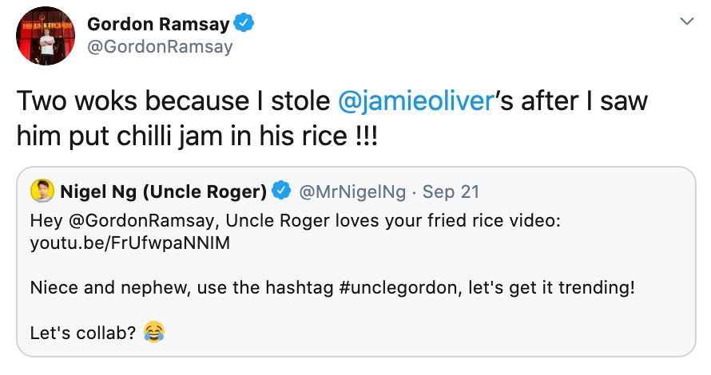Click the @GordonRamsay handle under the name
The height and width of the screenshot is (375, 711).
tap(160, 46)
